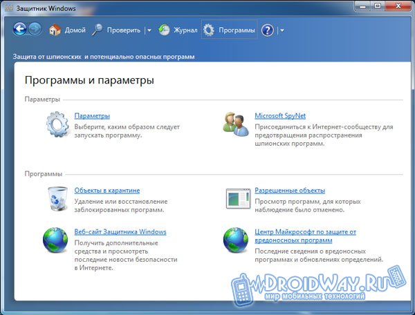Open Центр Майкрософт по защите link
The height and width of the screenshot is (315, 415).
coord(305,236)
